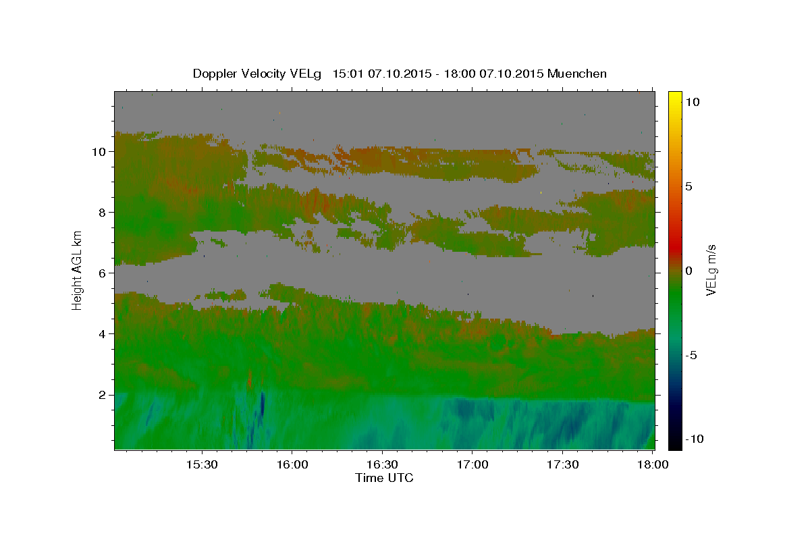Screen dimensions: 810x540
Task: Click the 'Height AGL km' axis label
Action: click(x=77, y=270)
